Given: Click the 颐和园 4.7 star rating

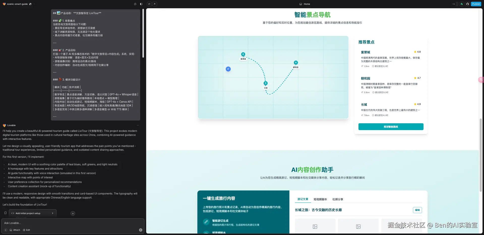Looking at the screenshot, I should [417, 78].
